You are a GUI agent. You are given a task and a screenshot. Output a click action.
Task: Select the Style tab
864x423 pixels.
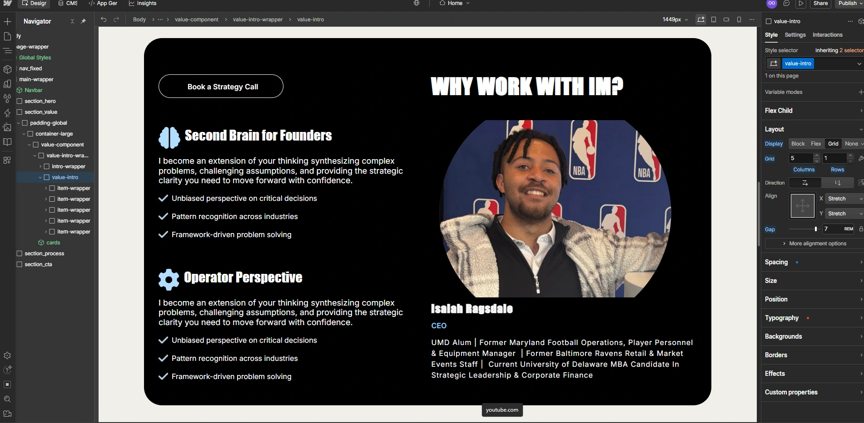(x=771, y=35)
